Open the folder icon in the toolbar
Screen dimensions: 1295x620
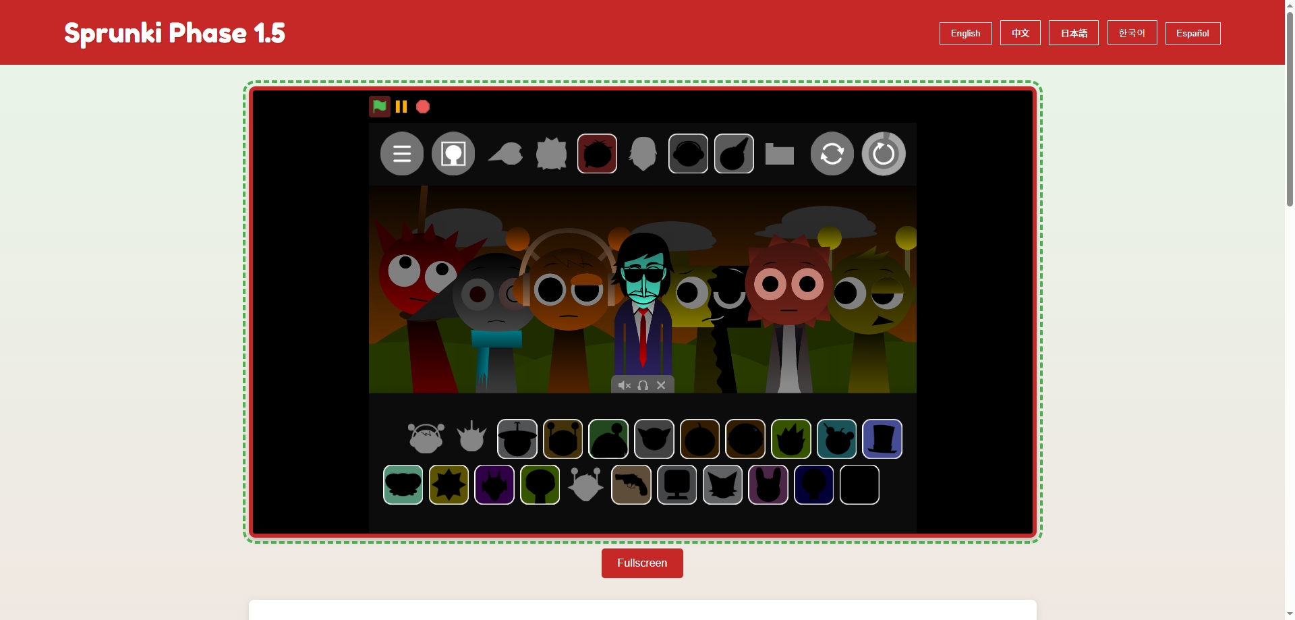pyautogui.click(x=780, y=154)
